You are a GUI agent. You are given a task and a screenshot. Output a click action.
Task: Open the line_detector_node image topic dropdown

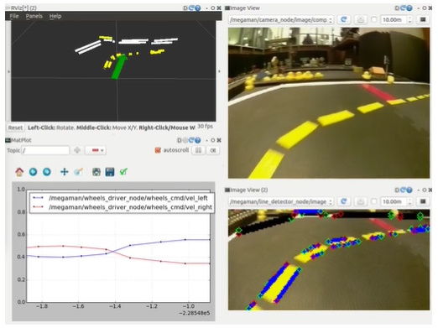point(281,201)
